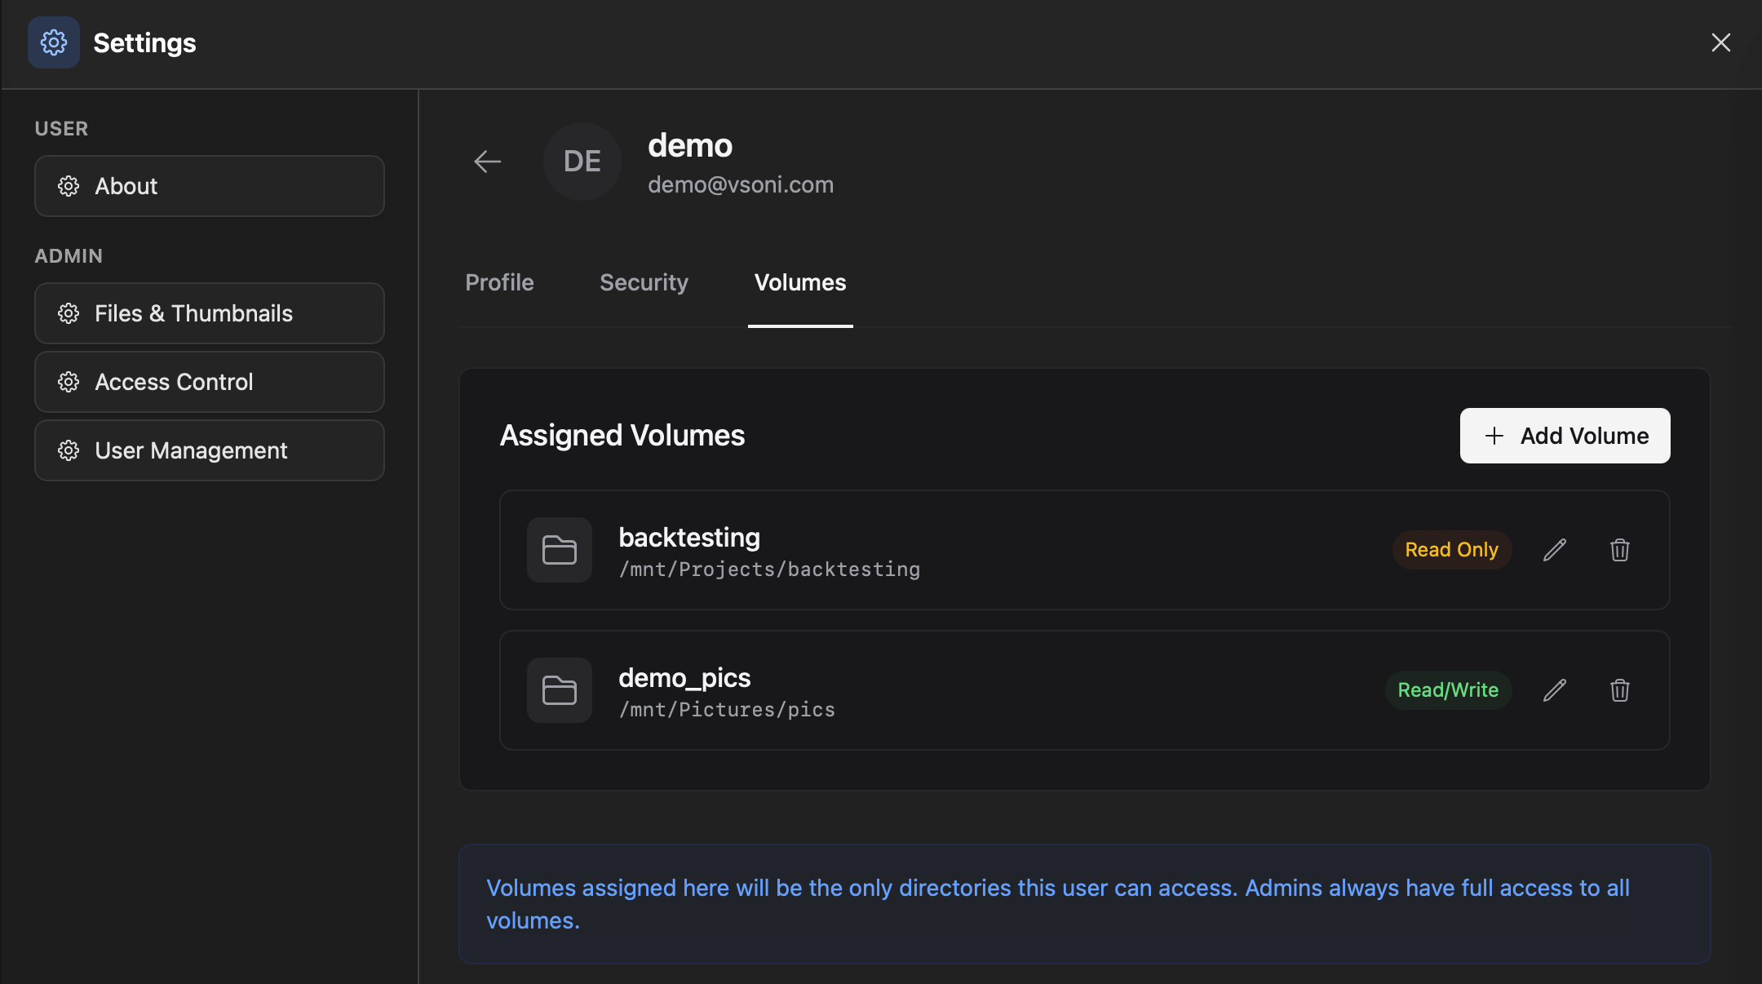Open the Profile tab

(499, 282)
